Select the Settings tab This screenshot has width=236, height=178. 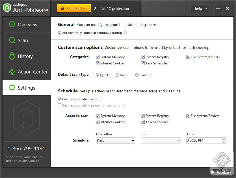pos(27,88)
